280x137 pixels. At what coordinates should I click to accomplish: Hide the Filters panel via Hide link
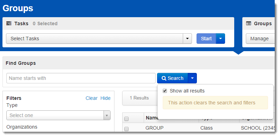click(x=105, y=98)
